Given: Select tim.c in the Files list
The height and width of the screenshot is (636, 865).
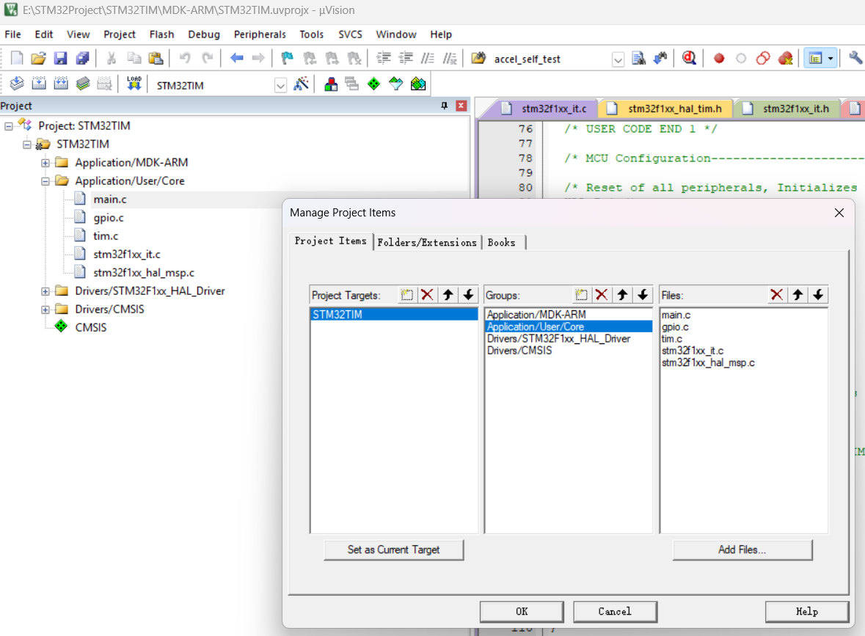Looking at the screenshot, I should coord(671,339).
